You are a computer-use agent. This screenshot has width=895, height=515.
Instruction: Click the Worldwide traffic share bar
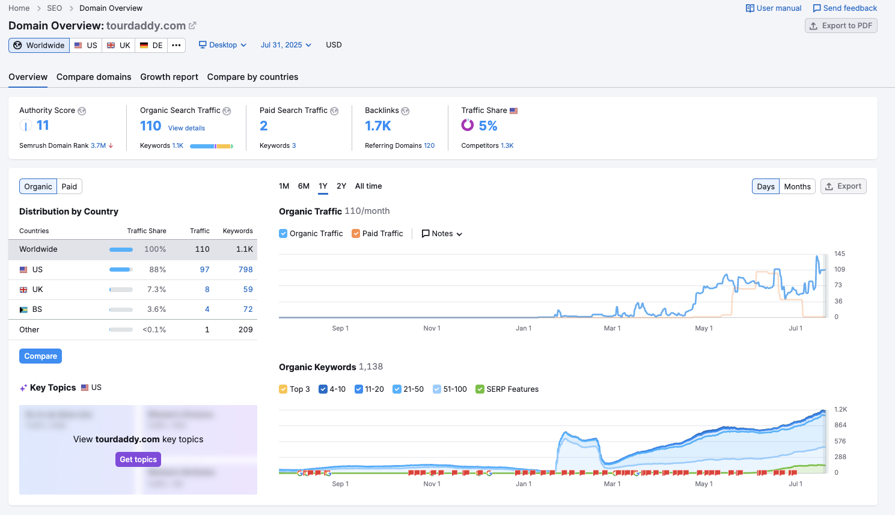tap(121, 249)
